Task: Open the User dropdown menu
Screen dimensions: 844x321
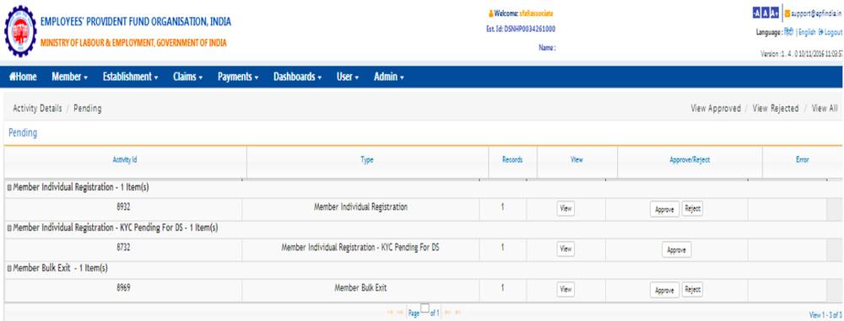Action: tap(348, 77)
